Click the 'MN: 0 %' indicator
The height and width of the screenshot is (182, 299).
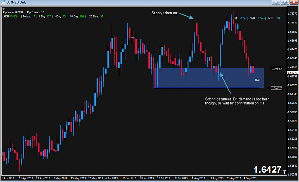(x=274, y=18)
